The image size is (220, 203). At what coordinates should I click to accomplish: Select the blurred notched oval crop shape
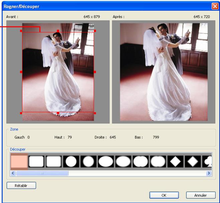[158, 162]
